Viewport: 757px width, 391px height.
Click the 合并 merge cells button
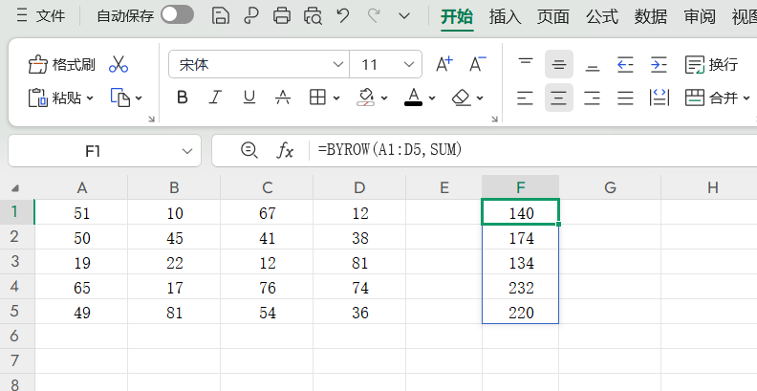click(714, 98)
